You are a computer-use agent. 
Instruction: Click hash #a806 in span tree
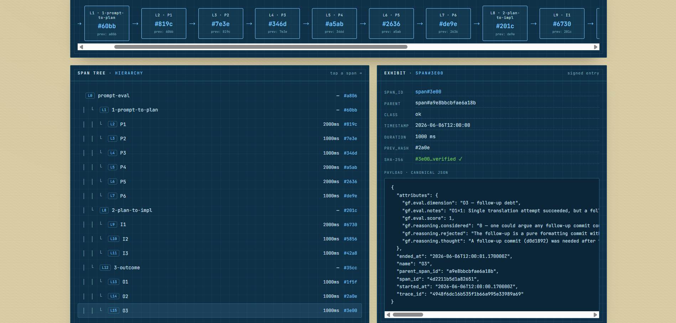(350, 96)
